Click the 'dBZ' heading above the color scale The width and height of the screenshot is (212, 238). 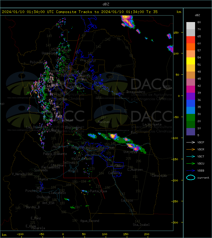click(197, 15)
